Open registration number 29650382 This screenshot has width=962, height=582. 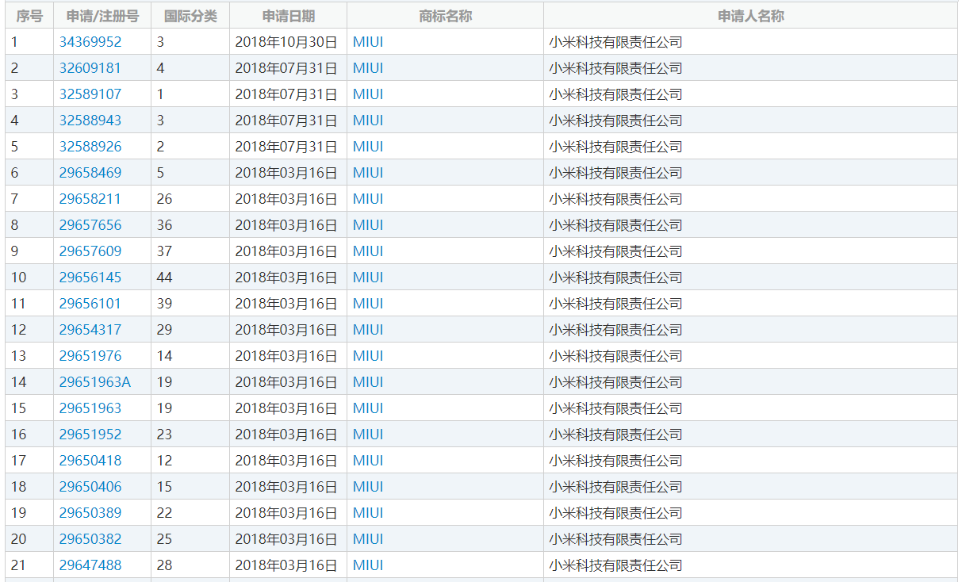pos(90,539)
